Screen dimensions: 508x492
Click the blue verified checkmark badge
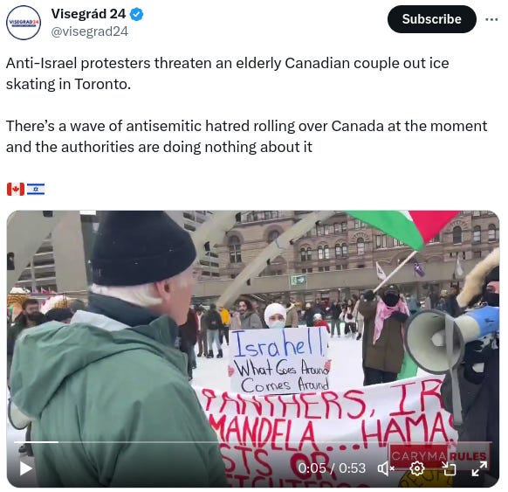pos(136,14)
